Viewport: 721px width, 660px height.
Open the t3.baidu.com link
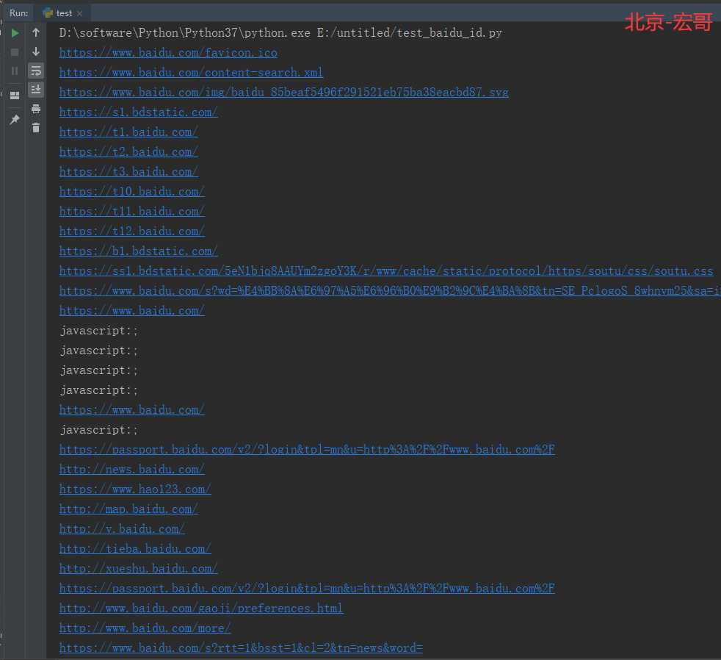coord(128,172)
